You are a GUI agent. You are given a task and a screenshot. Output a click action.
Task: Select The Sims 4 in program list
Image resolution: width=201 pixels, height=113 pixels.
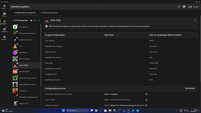26,27
